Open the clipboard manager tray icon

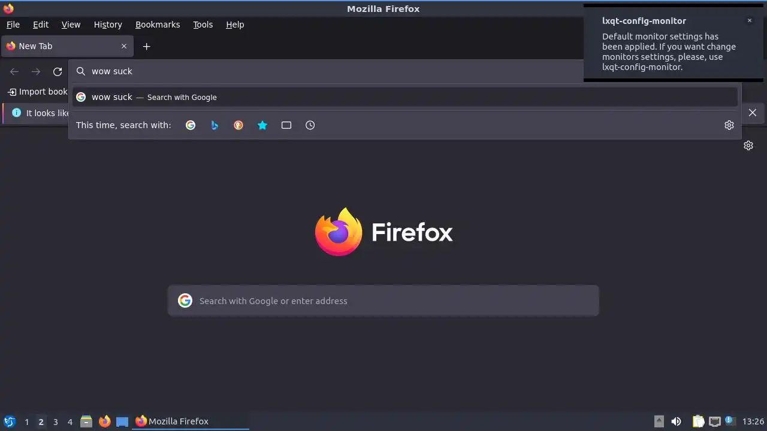(698, 421)
